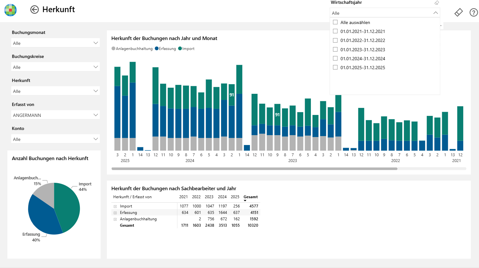Check fiscal year 01.01.2022-31.12.2022
479x268 pixels.
point(335,40)
